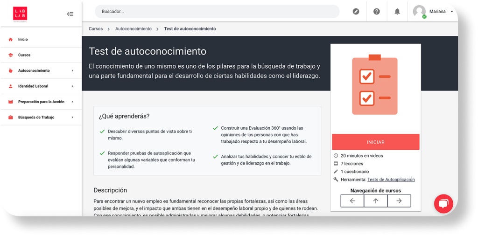Image resolution: width=478 pixels, height=236 pixels.
Task: Click the LabLab logo
Action: 20,14
